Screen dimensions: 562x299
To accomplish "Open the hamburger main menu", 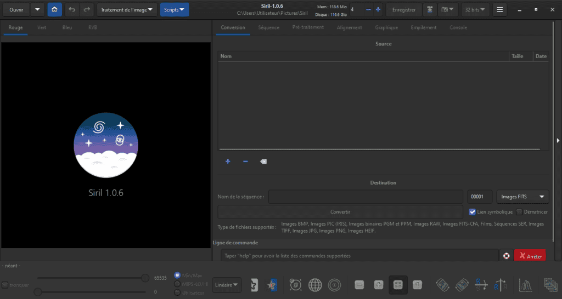I will pyautogui.click(x=499, y=10).
